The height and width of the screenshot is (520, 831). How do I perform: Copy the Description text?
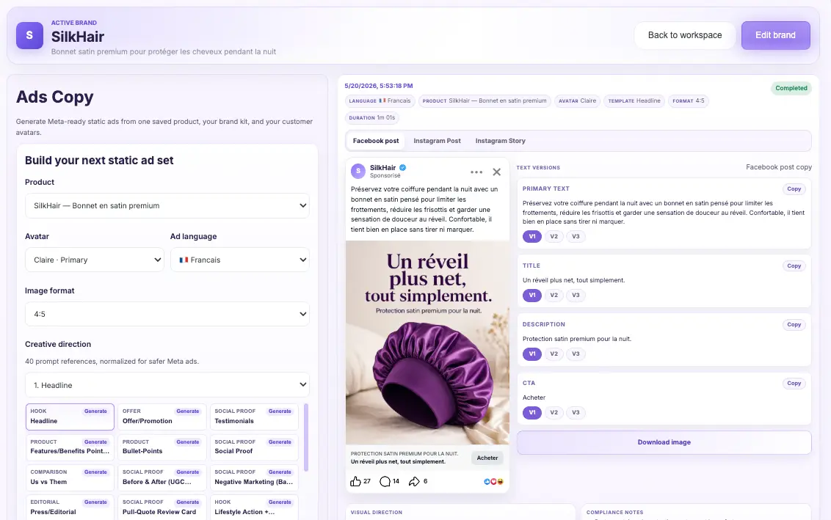794,325
